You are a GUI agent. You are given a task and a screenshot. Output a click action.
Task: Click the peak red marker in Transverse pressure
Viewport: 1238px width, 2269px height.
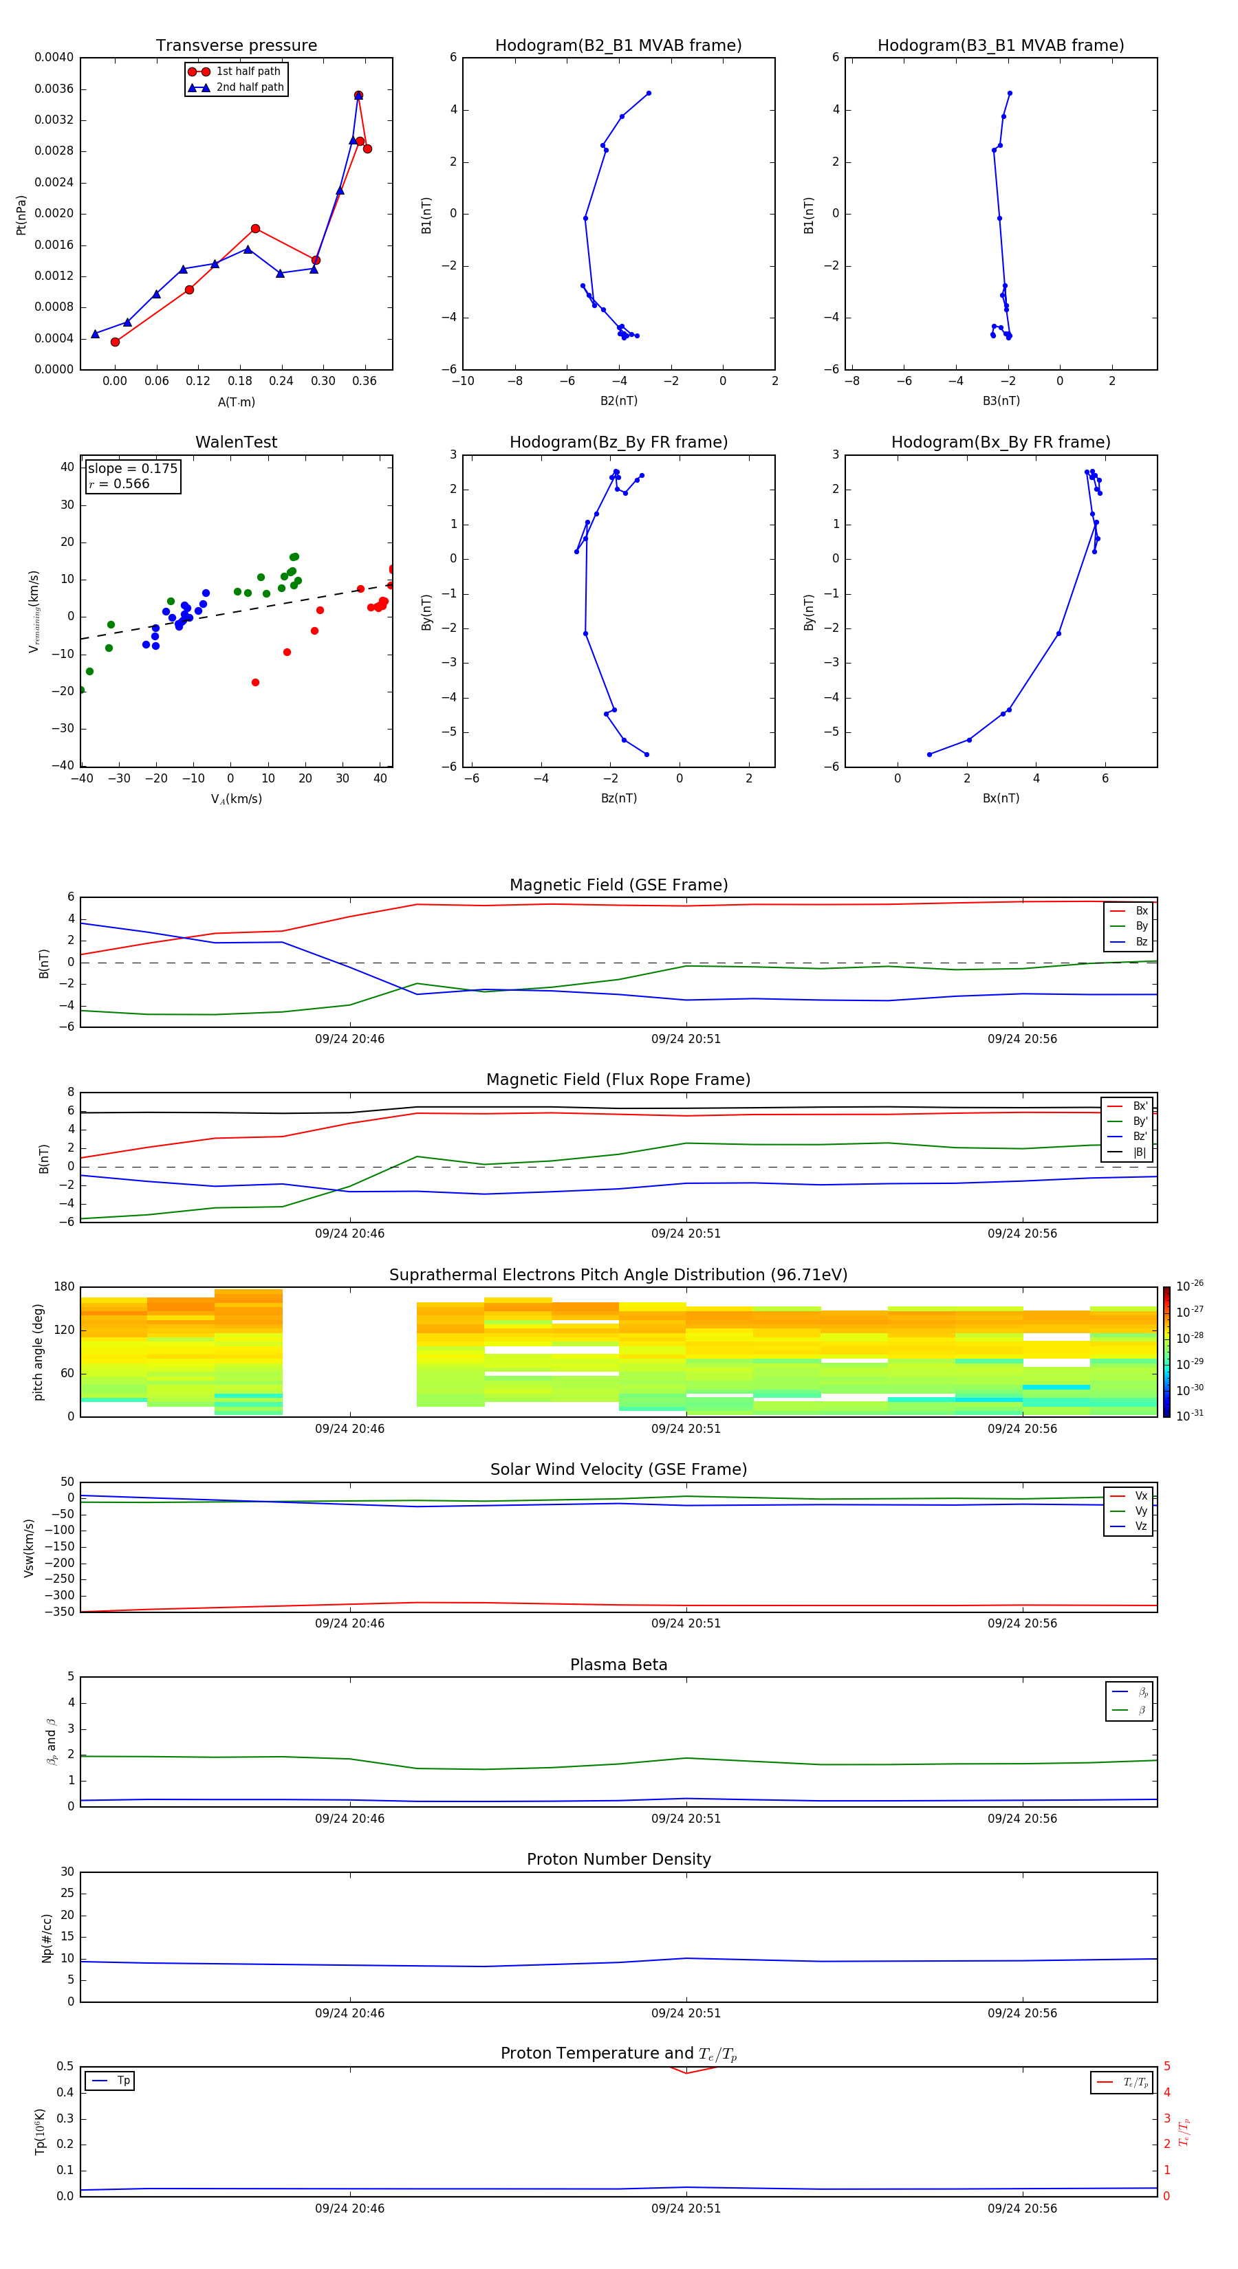[x=358, y=95]
